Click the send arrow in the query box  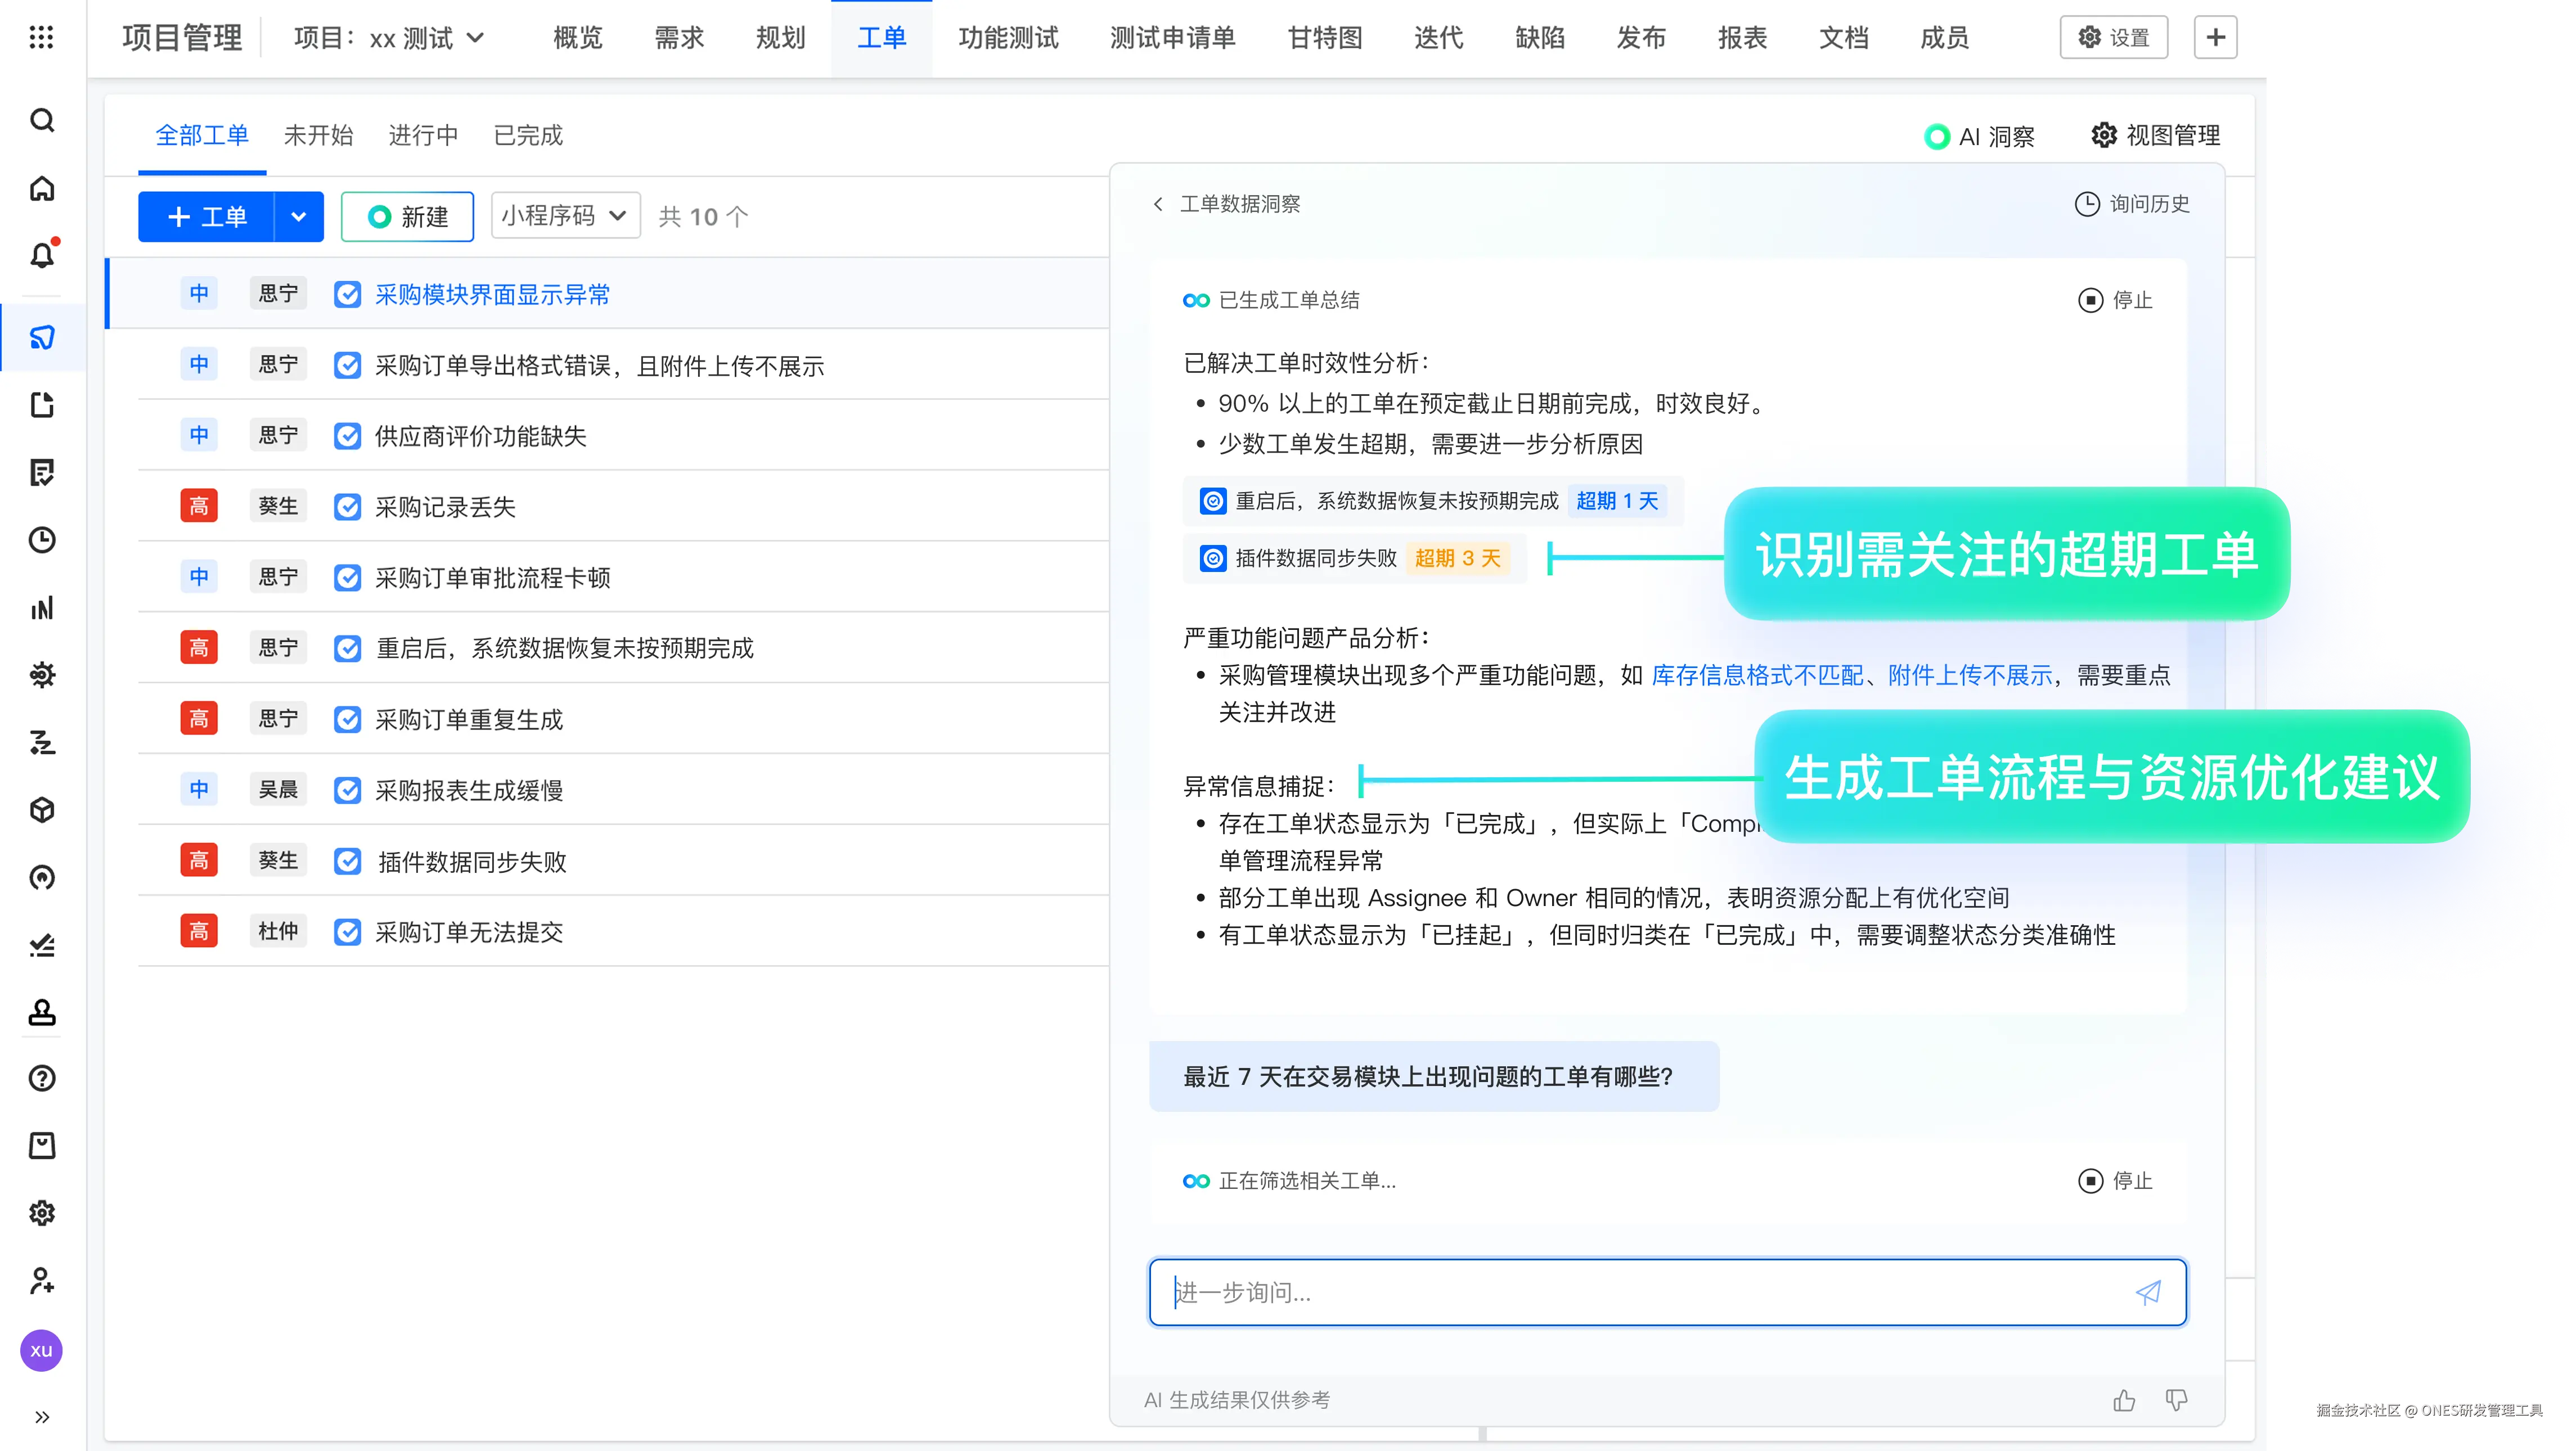pyautogui.click(x=2148, y=1292)
